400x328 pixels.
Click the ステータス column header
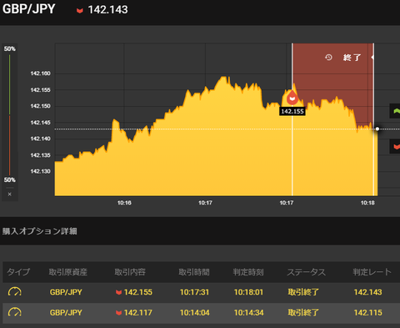point(306,272)
